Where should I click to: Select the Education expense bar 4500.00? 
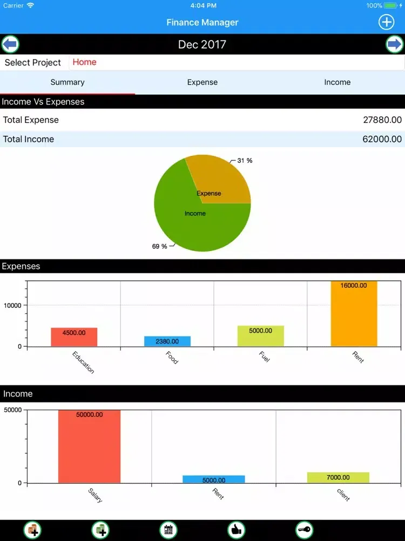click(x=74, y=337)
